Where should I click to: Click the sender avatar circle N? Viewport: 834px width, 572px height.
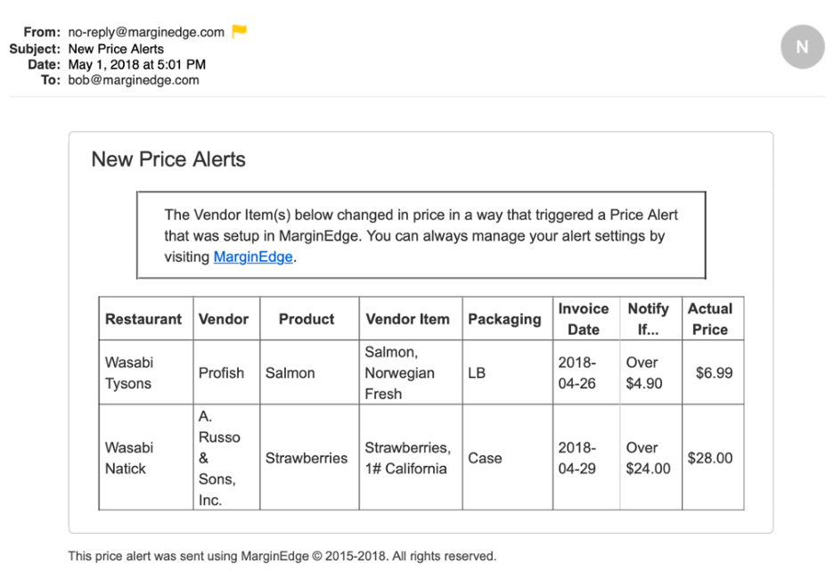click(802, 47)
